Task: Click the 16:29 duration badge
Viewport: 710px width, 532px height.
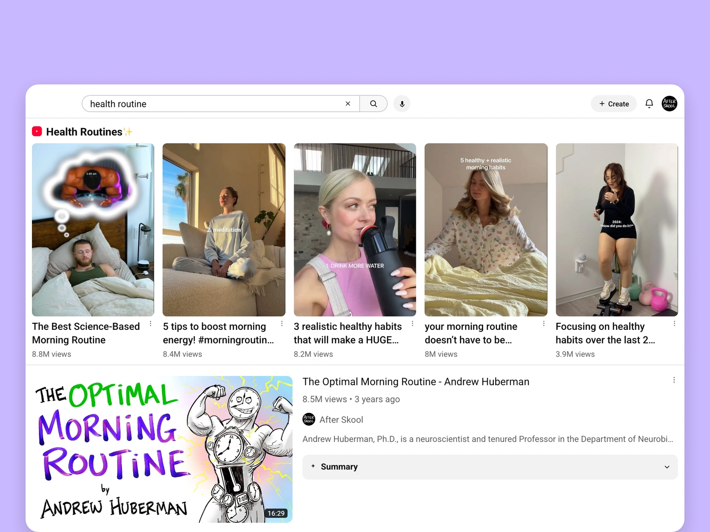Action: click(x=276, y=513)
